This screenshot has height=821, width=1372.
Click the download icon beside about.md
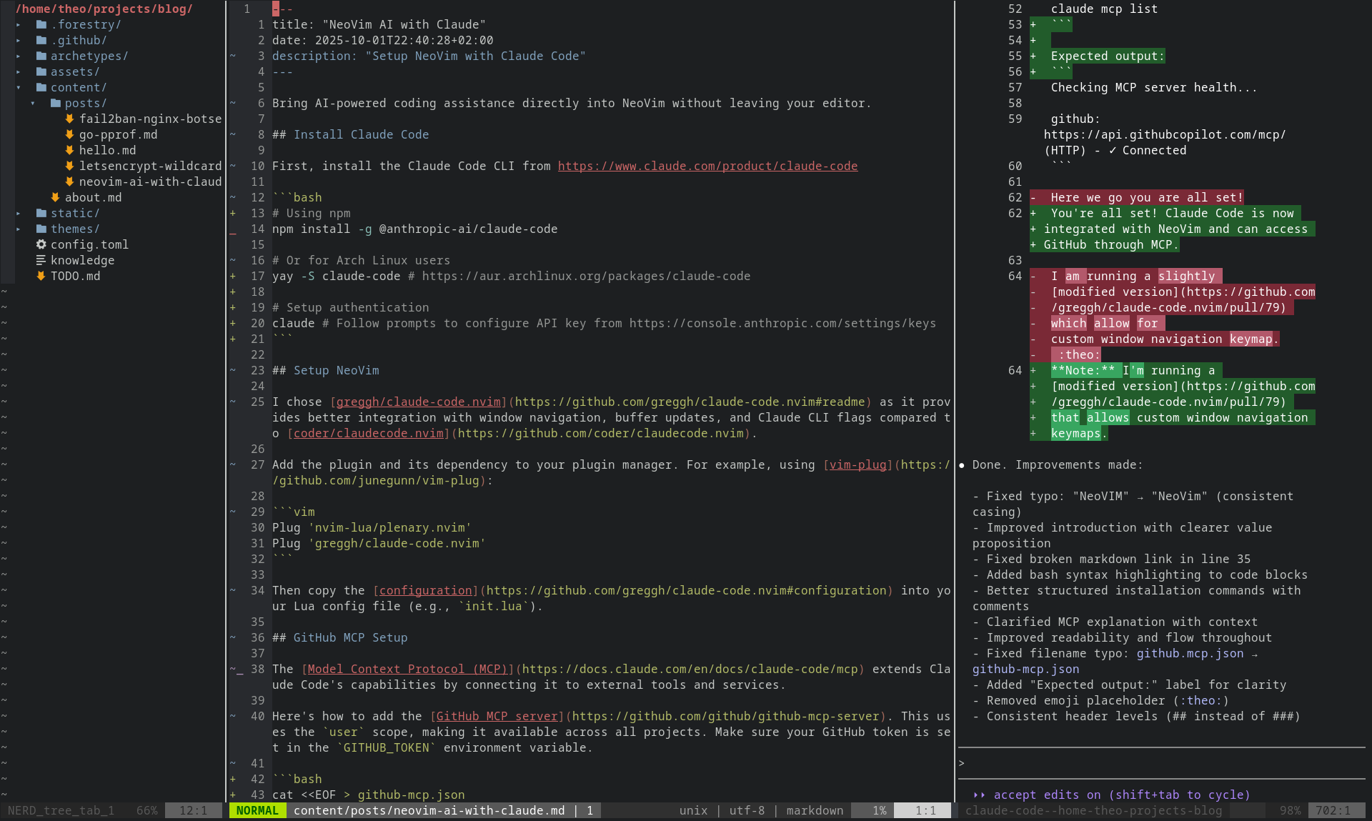point(56,197)
